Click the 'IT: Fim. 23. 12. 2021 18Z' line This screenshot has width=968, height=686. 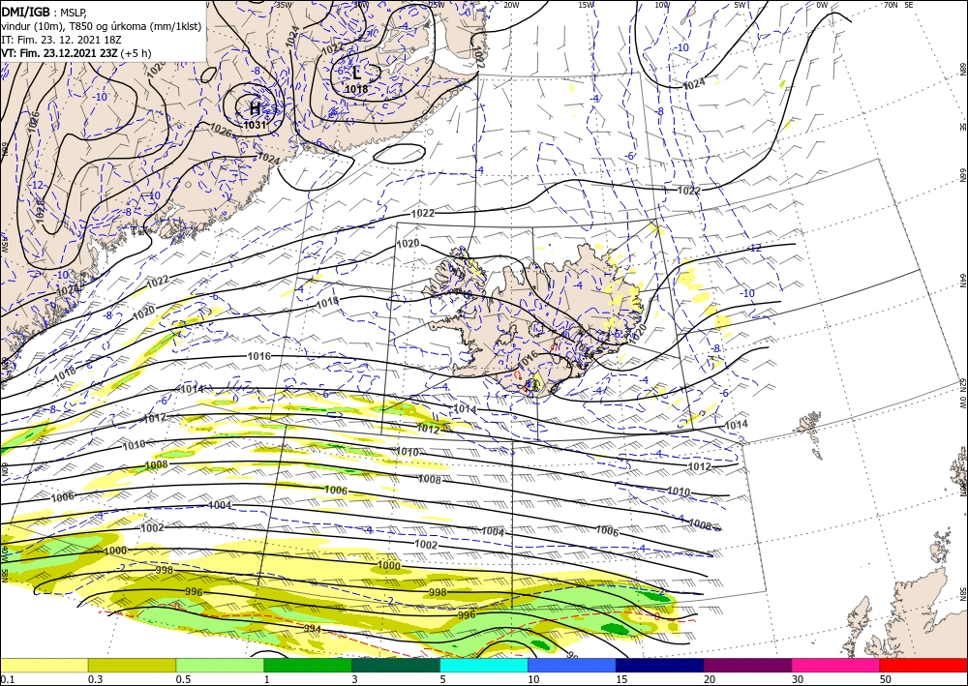tap(61, 40)
